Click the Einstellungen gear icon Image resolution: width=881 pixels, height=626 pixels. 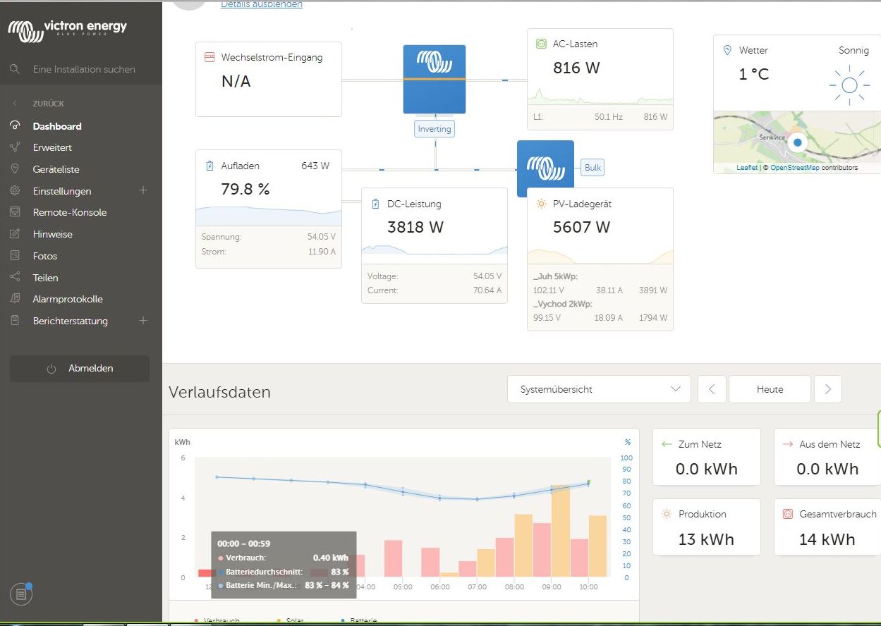(15, 191)
